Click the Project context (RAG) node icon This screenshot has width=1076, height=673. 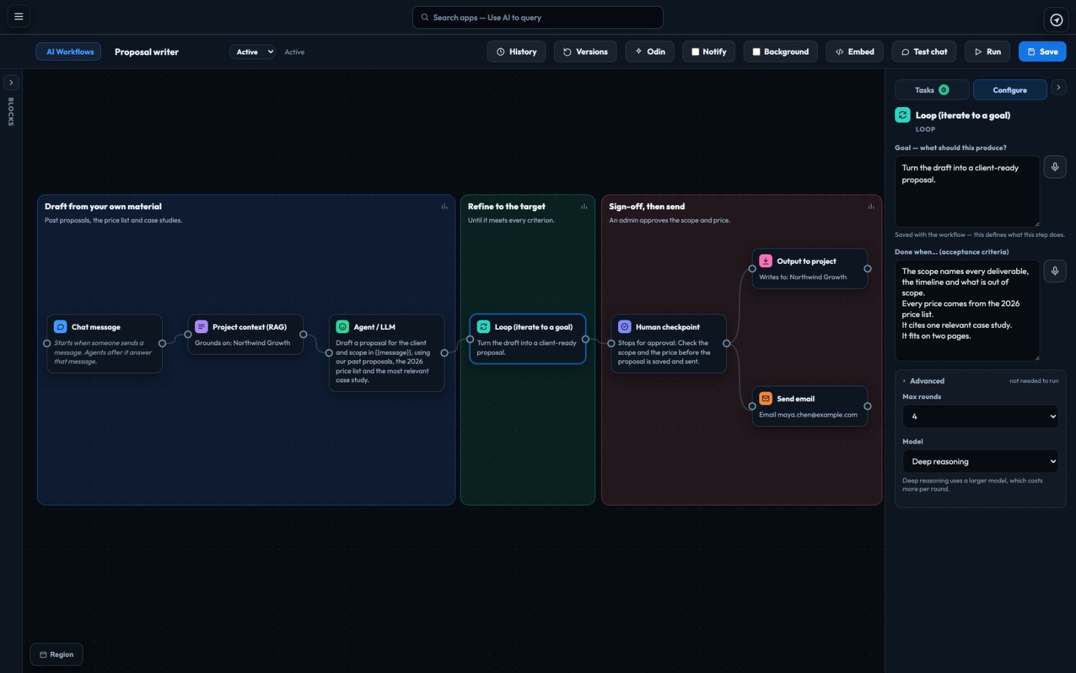click(201, 327)
